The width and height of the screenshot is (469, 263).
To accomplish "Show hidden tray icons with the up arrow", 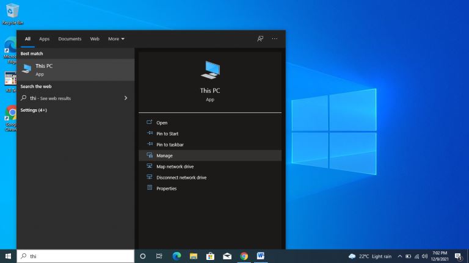I will tap(399, 256).
